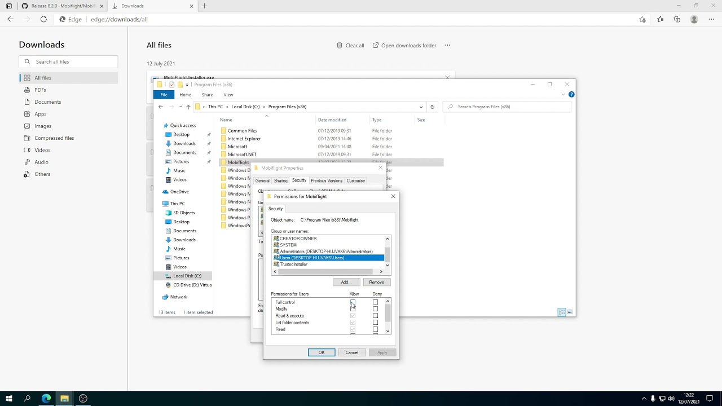The width and height of the screenshot is (722, 406).
Task: Tick Allow checkbox for Modify
Action: [353, 309]
